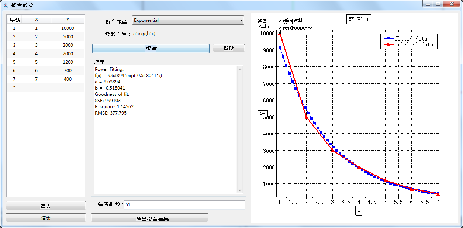Click the 擬合 fit button
This screenshot has width=463, height=228.
coord(151,48)
